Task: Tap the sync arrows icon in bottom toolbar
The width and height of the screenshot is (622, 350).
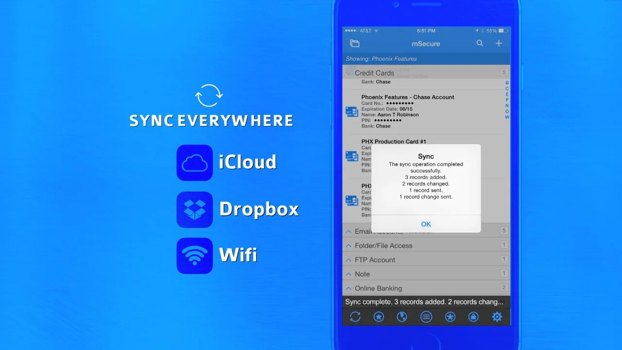Action: [x=355, y=317]
